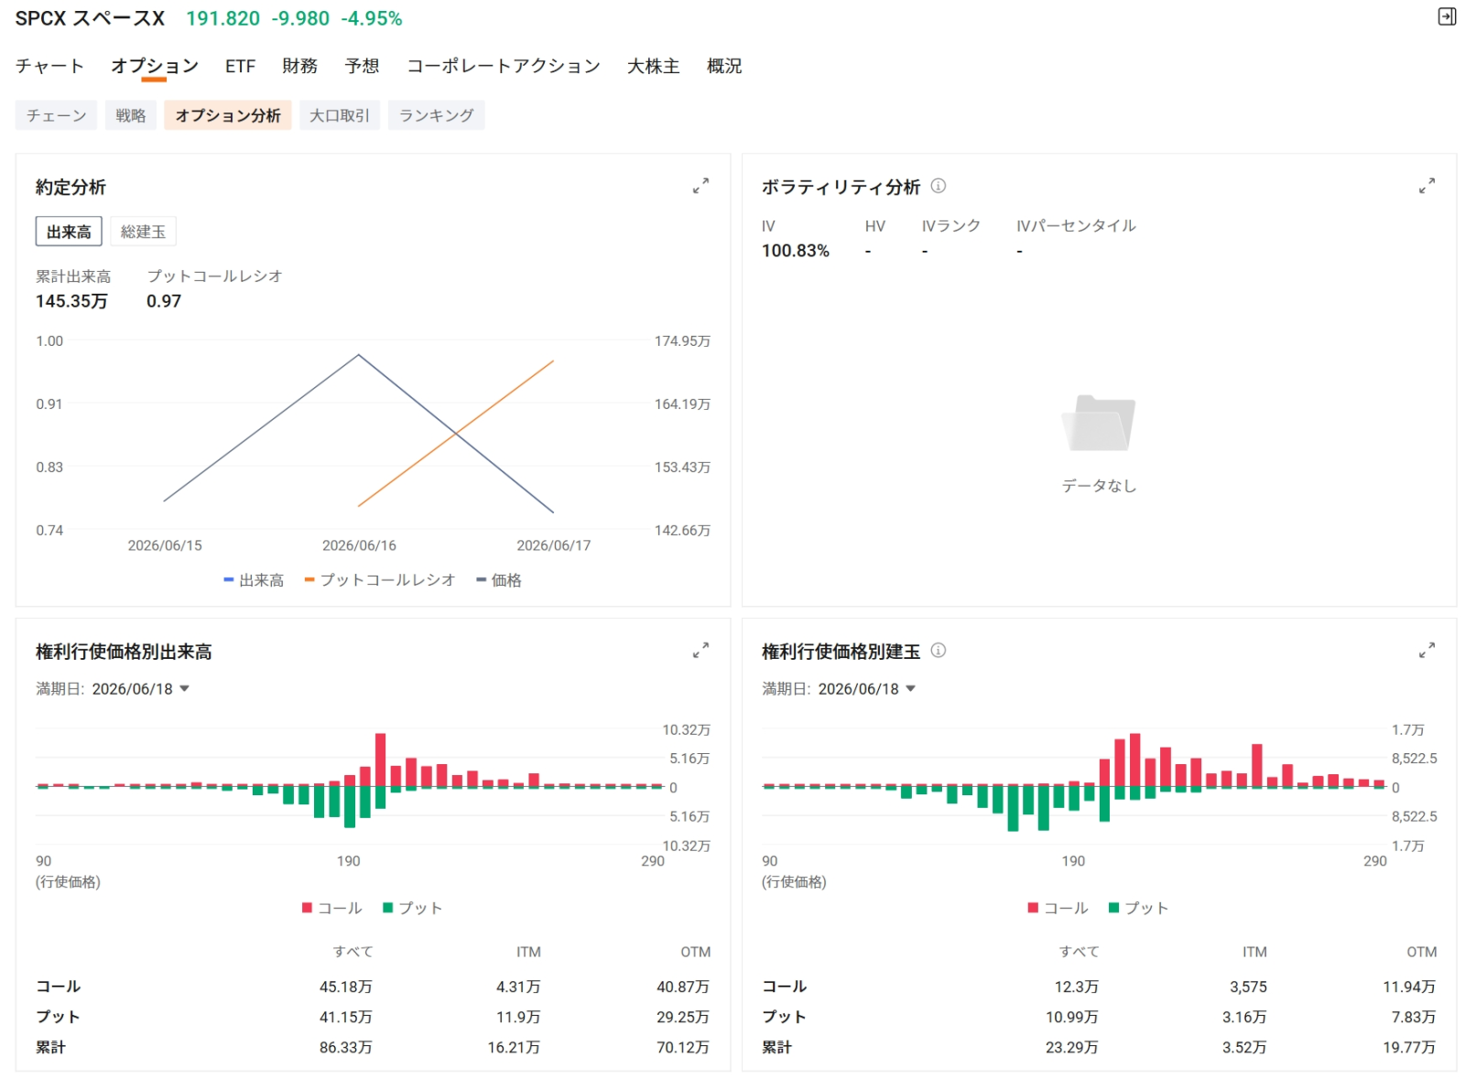
Task: Click the percentage change -4.95%
Action: tap(372, 18)
